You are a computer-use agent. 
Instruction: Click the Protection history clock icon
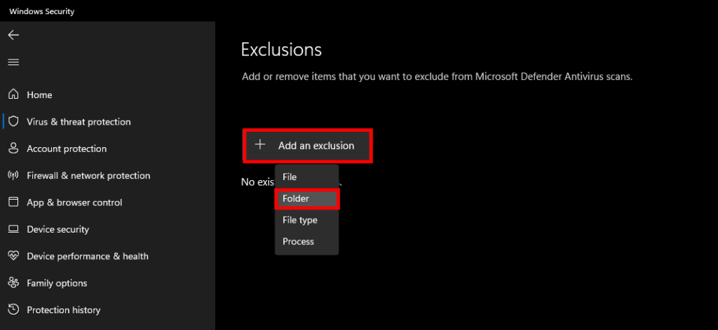coord(14,310)
